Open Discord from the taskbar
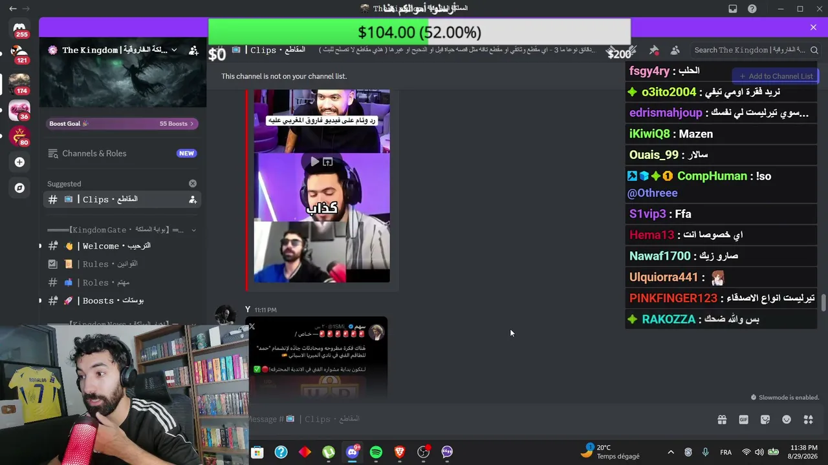Image resolution: width=828 pixels, height=465 pixels. [x=353, y=452]
